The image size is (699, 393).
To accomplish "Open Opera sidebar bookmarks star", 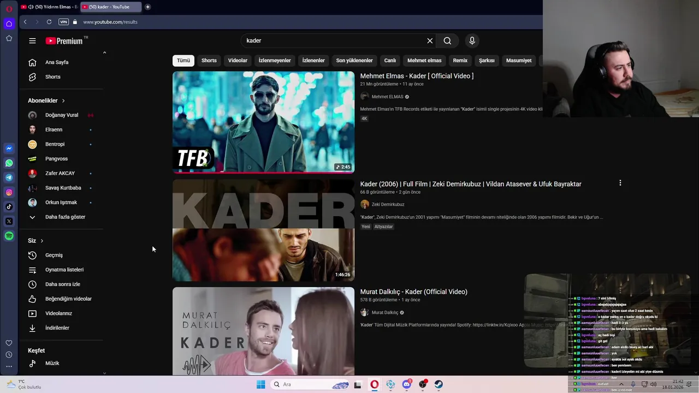I will coord(9,38).
